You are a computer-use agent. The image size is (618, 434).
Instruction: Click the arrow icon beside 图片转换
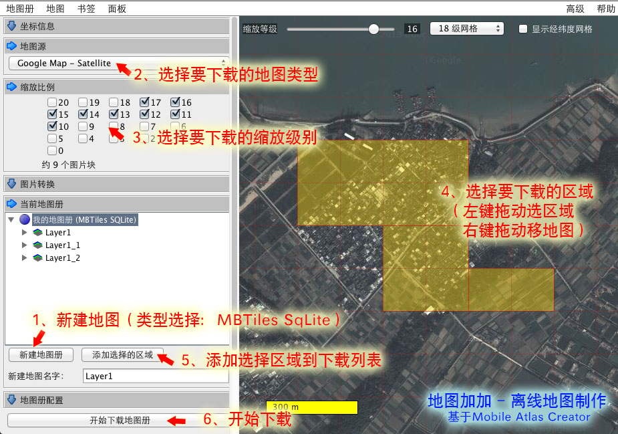pyautogui.click(x=12, y=184)
